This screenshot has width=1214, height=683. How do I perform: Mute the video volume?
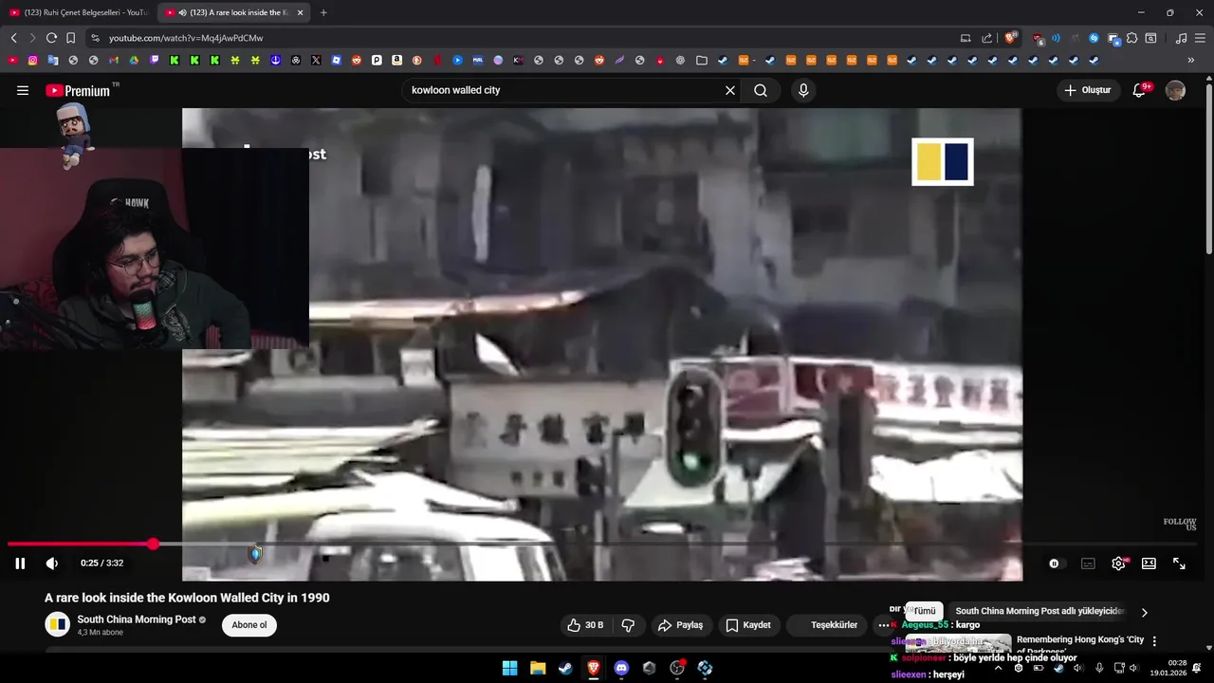pyautogui.click(x=52, y=563)
